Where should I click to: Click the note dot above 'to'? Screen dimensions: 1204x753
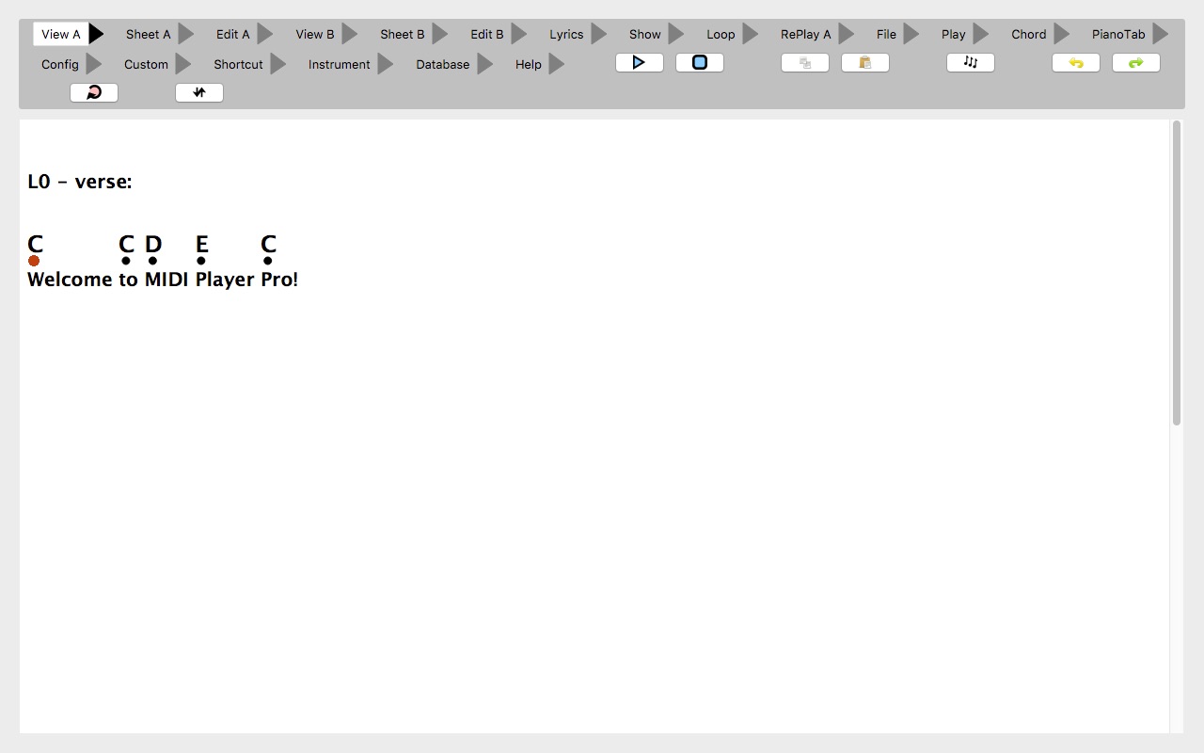click(126, 261)
